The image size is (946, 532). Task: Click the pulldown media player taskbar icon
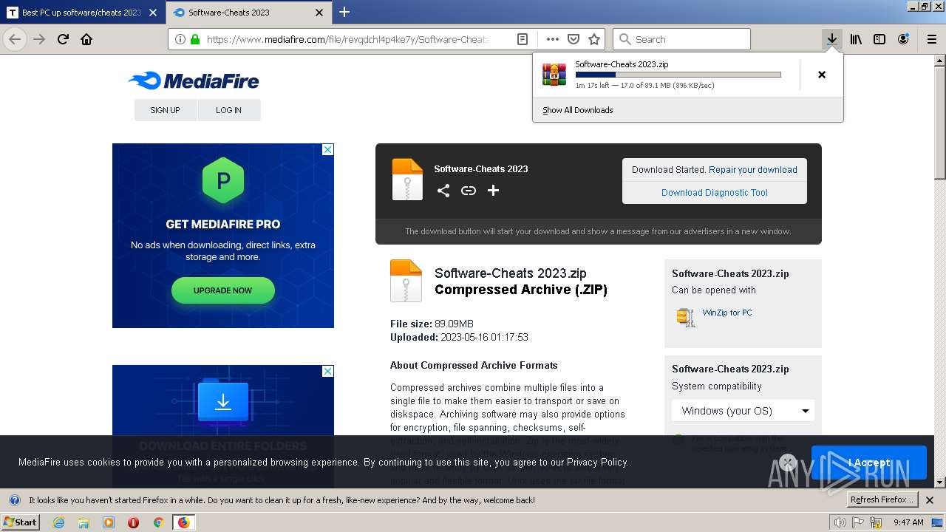(109, 522)
